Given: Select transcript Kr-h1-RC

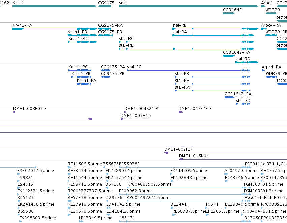Looking at the screenshot, I should pyautogui.click(x=83, y=42).
